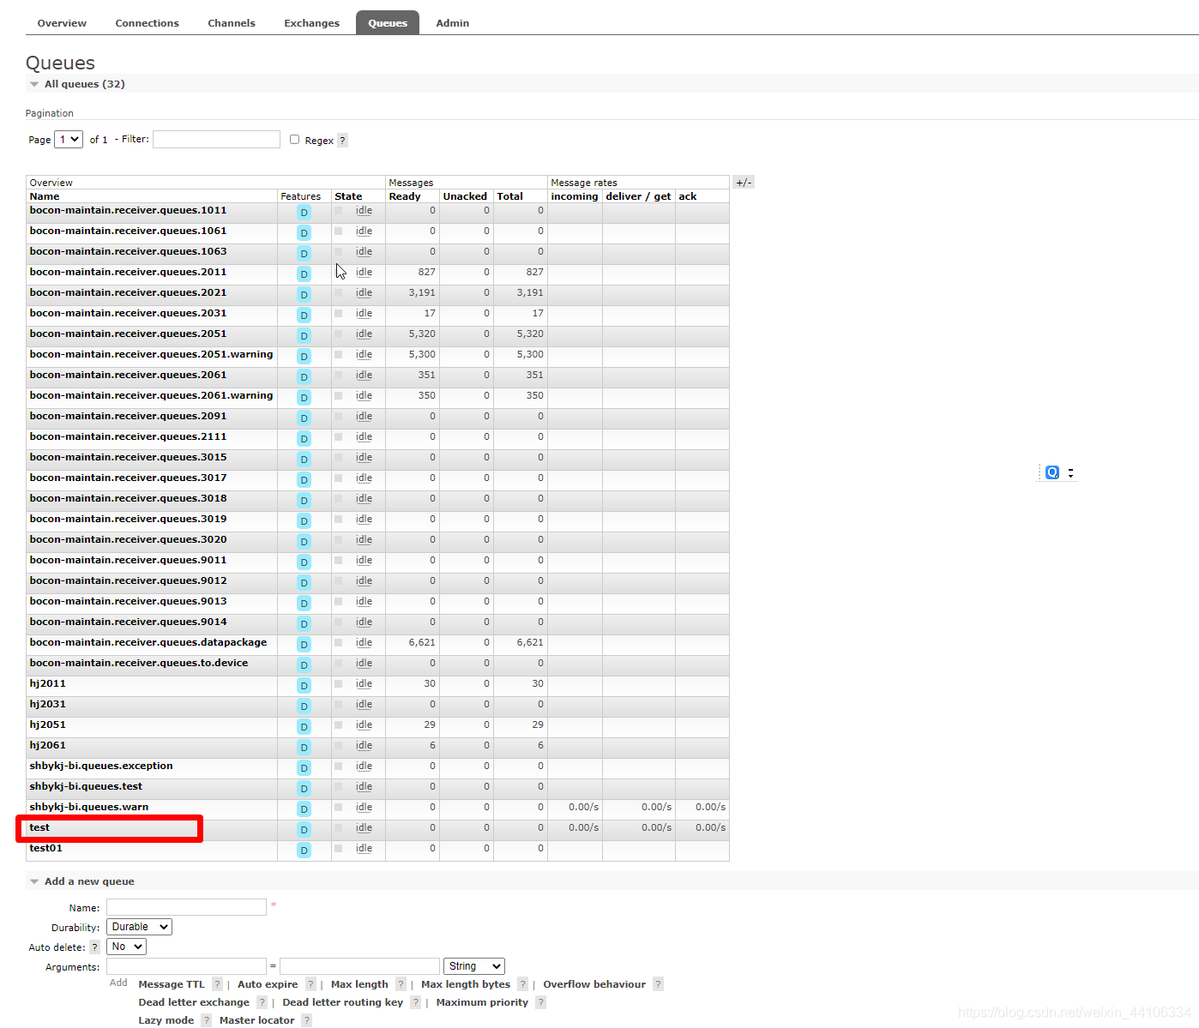Open the hj2061 queue
Viewport: 1199px width, 1028px height.
coord(47,745)
